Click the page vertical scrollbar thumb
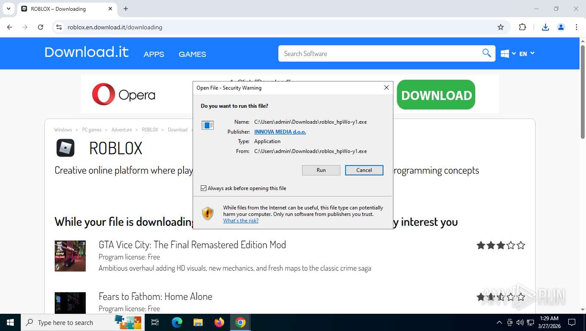 [583, 91]
